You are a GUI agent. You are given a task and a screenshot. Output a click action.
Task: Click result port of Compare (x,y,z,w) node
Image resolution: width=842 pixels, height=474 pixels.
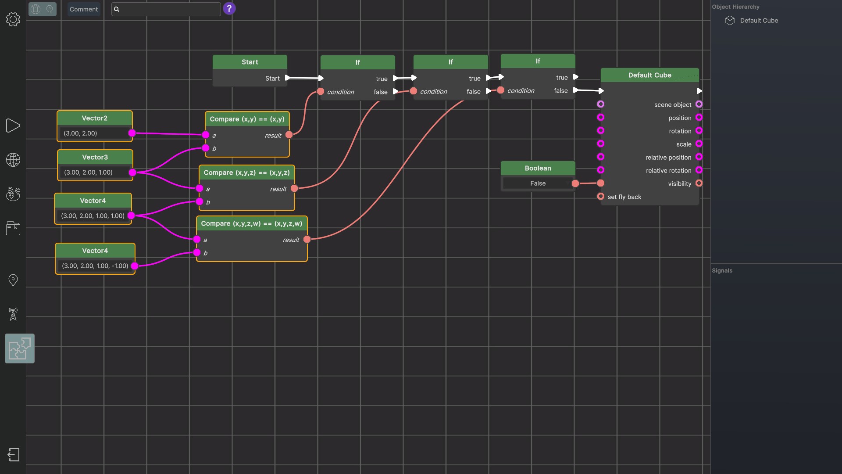click(307, 239)
